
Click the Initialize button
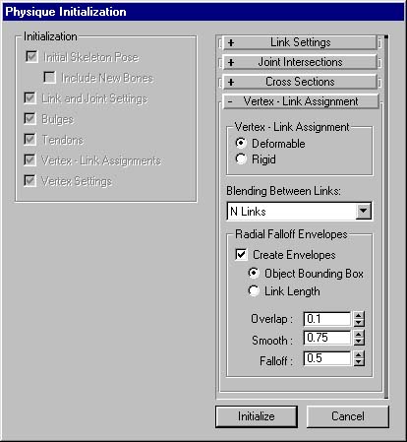pos(257,416)
